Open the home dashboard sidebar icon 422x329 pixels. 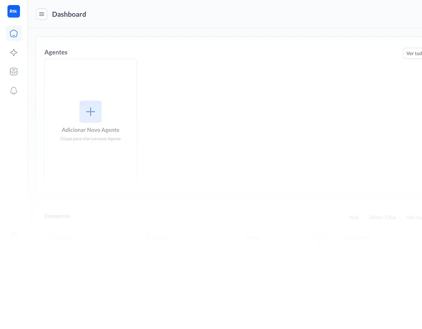tap(14, 34)
